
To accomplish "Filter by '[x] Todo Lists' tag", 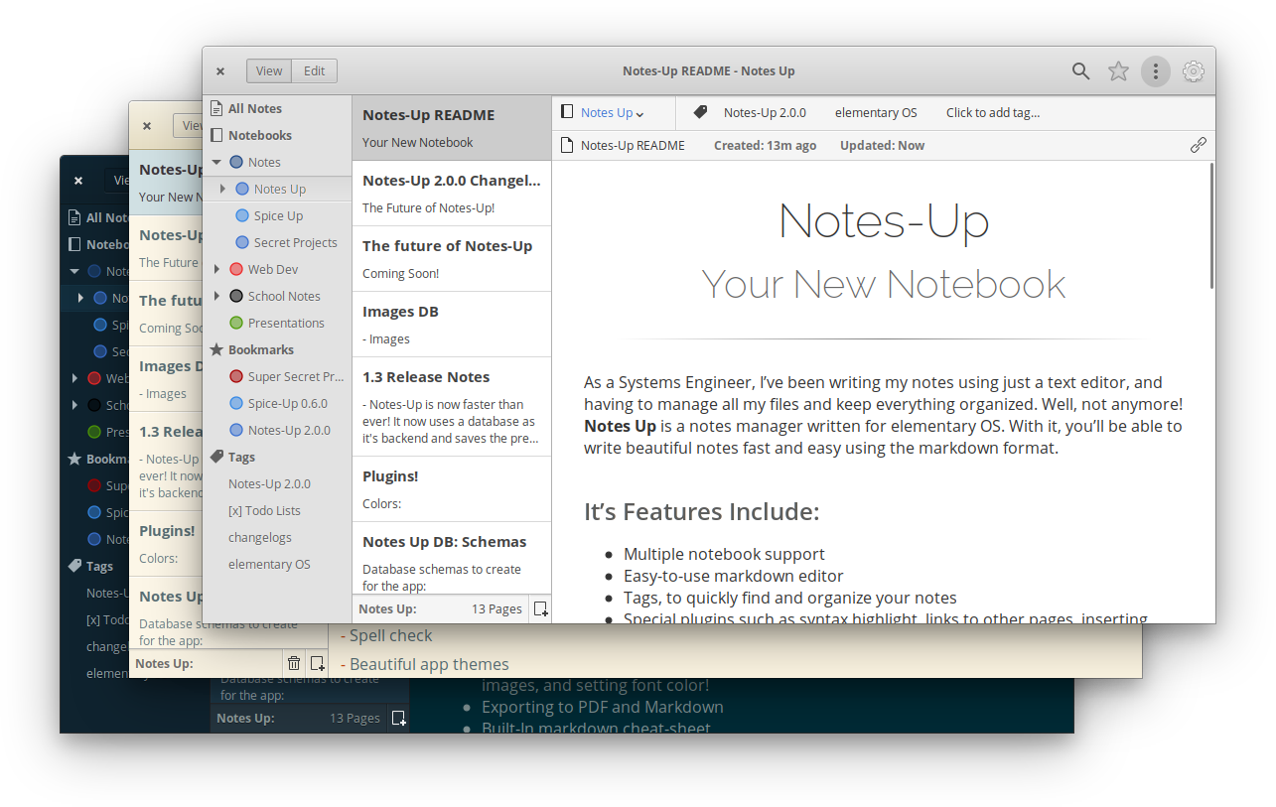I will pos(264,510).
